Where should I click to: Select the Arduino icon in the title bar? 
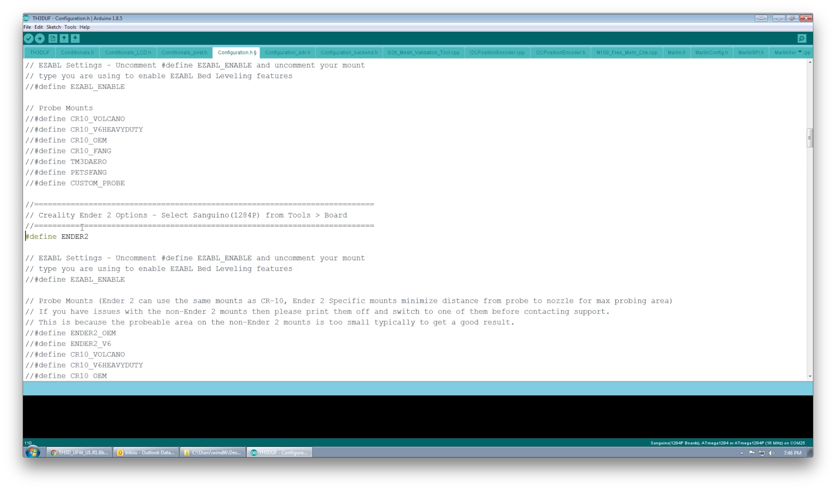pyautogui.click(x=26, y=18)
